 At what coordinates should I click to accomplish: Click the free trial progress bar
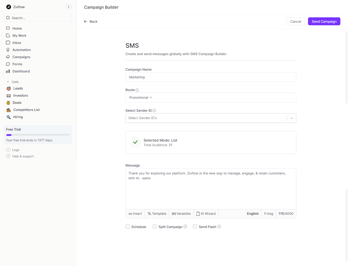click(38, 135)
